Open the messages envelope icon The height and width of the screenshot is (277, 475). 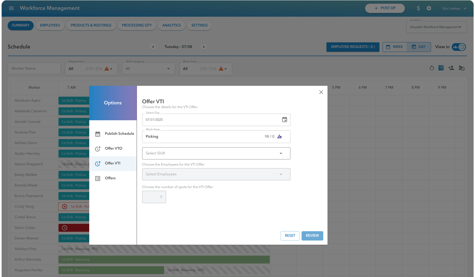441,68
